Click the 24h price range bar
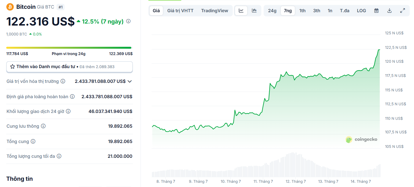This screenshot has height=187, width=414. (69, 48)
